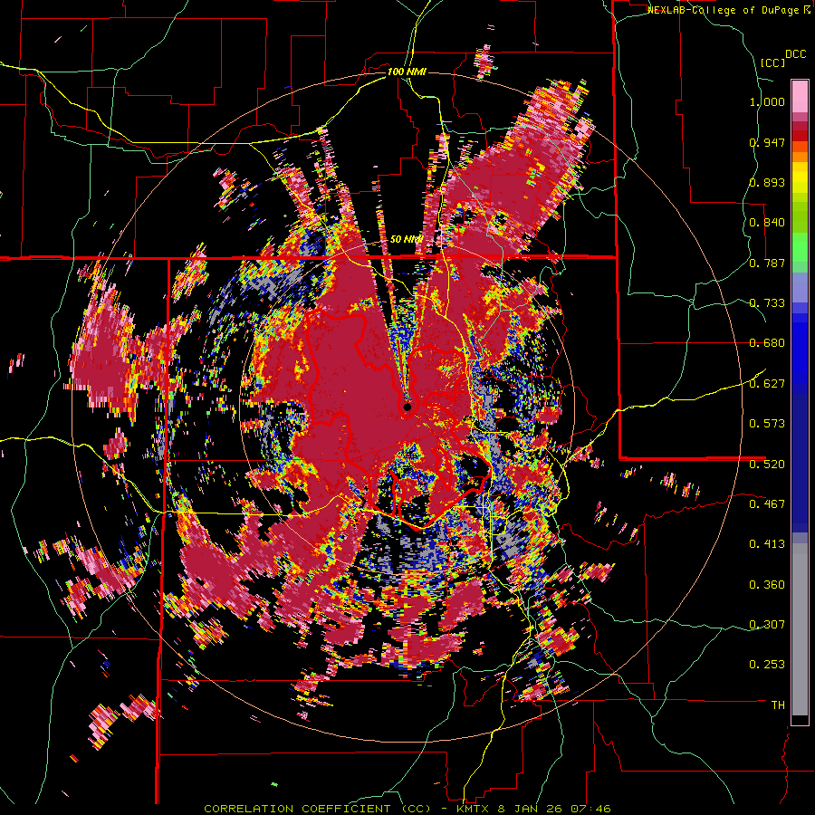Click the green segment of the color bar
The height and width of the screenshot is (815, 815).
click(x=800, y=248)
